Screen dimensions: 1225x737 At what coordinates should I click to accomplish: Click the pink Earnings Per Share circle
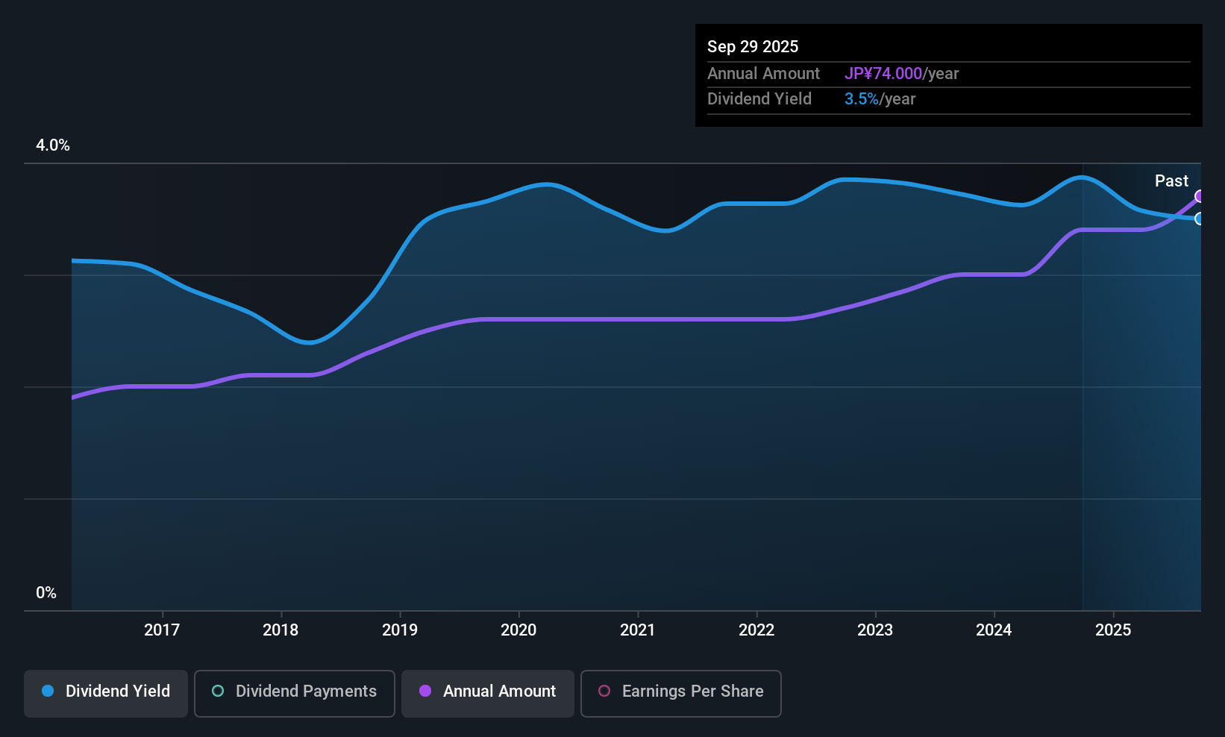[x=604, y=691]
